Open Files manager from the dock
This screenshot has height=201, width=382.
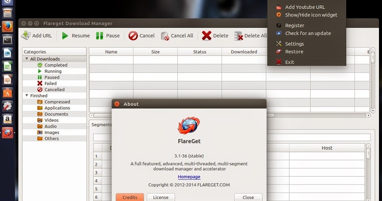pos(7,13)
